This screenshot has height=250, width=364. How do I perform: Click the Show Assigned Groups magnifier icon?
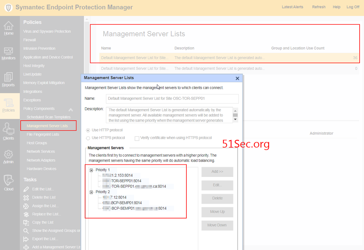[26, 231]
